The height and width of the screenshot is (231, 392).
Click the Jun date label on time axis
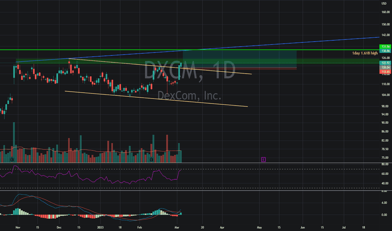pyautogui.click(x=302, y=228)
